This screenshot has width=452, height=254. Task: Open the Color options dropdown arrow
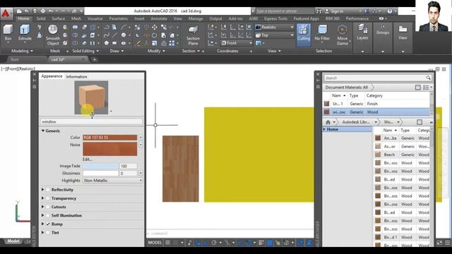[x=141, y=138]
